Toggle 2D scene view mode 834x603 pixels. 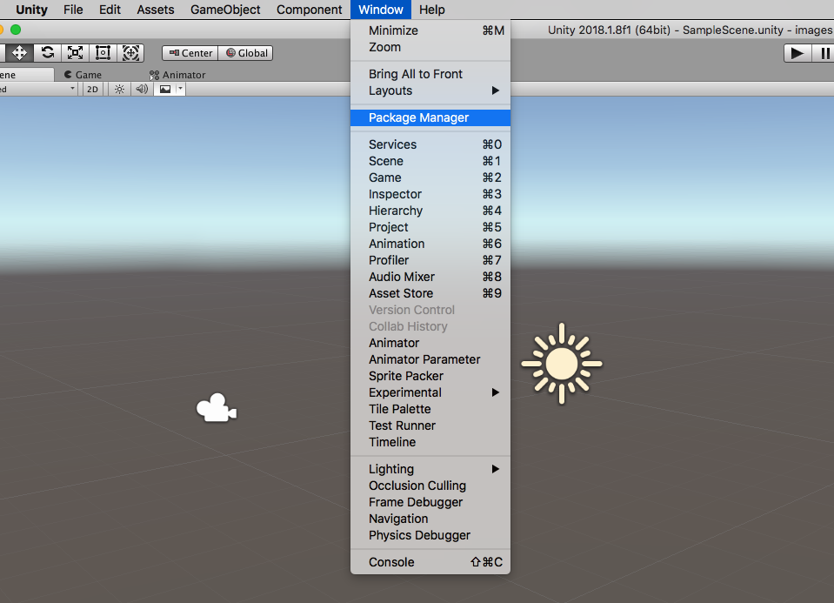click(x=92, y=89)
